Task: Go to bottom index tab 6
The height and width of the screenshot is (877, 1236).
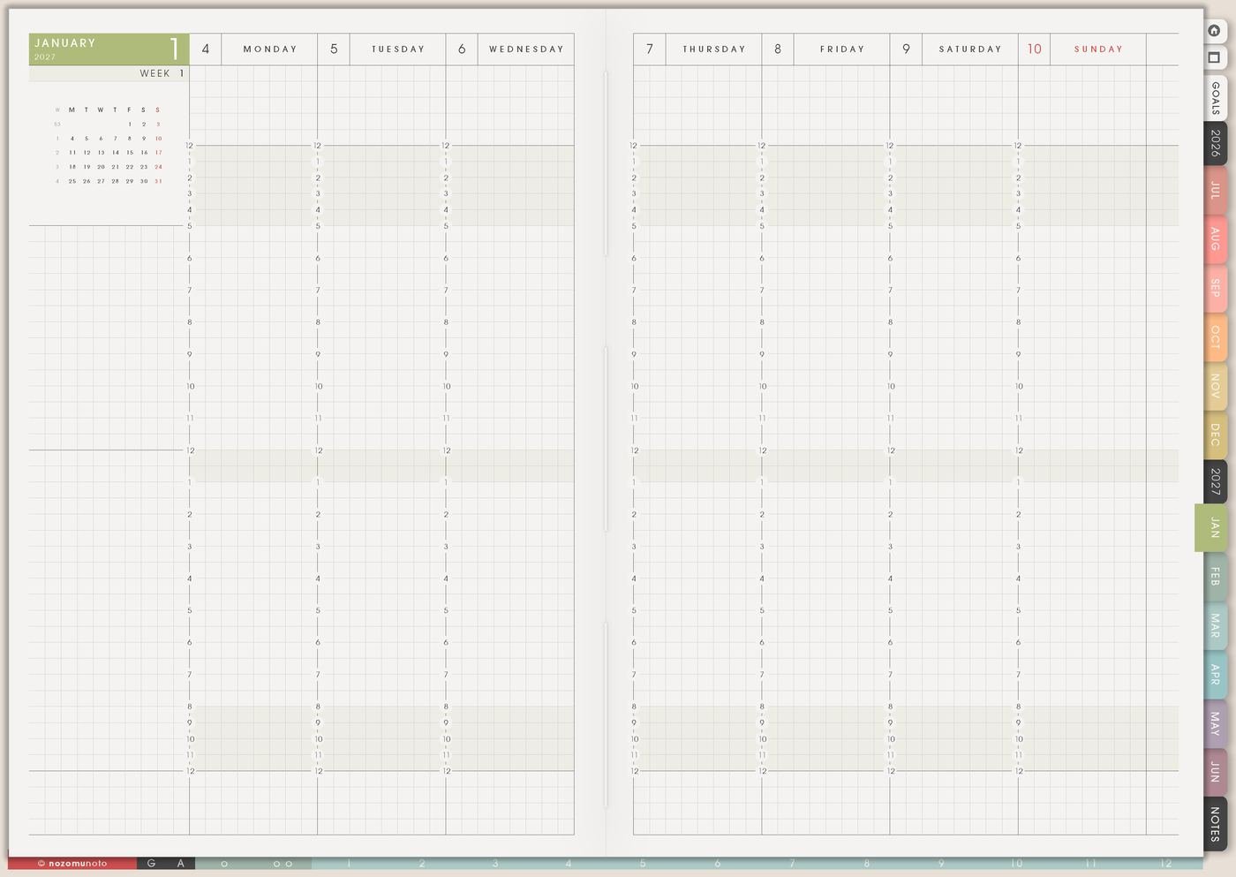Action: pos(718,863)
